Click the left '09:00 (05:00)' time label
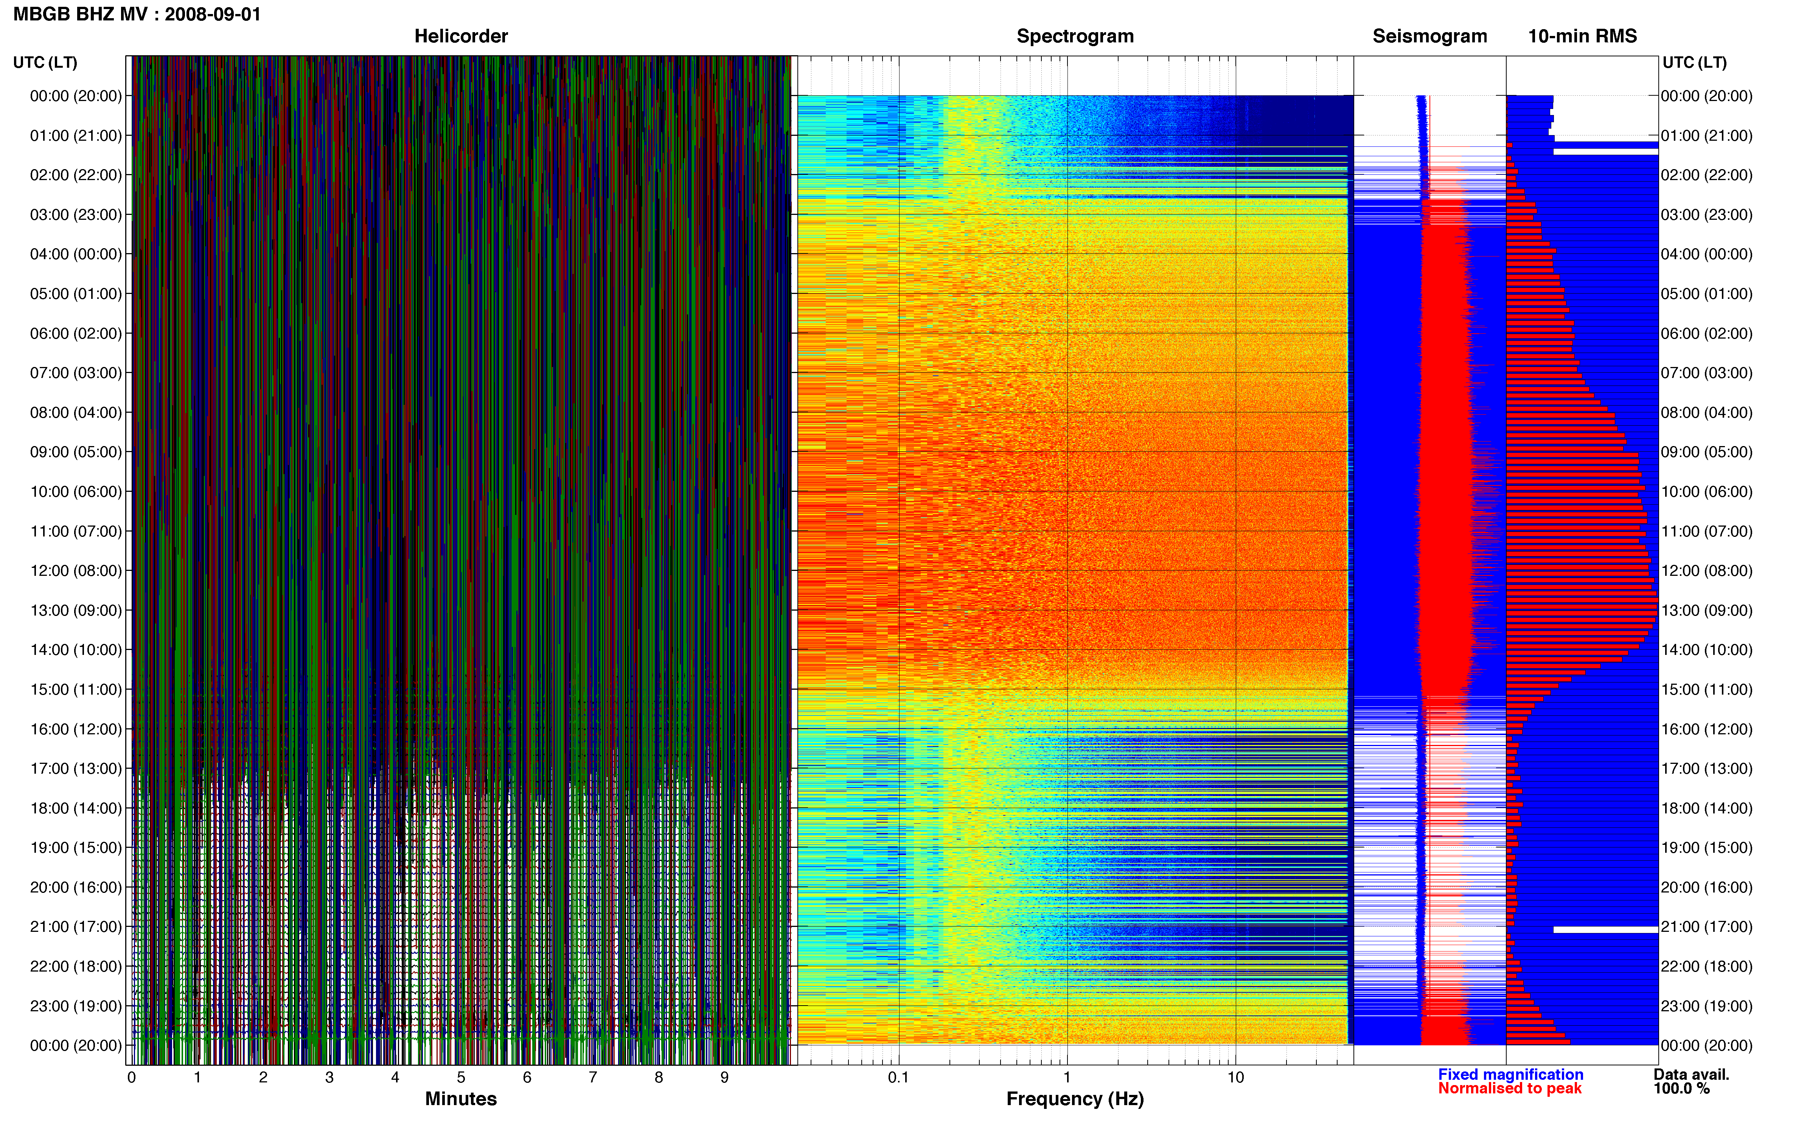This screenshot has height=1121, width=1793. 76,452
